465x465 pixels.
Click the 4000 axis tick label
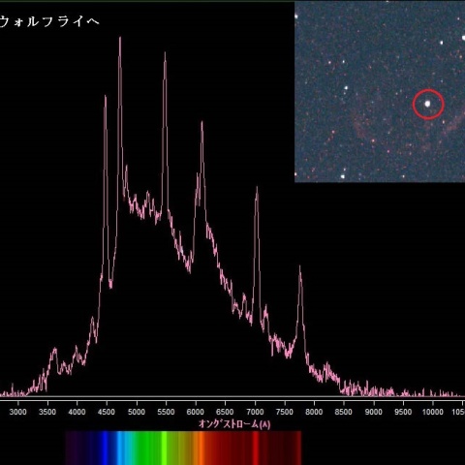pos(77,412)
